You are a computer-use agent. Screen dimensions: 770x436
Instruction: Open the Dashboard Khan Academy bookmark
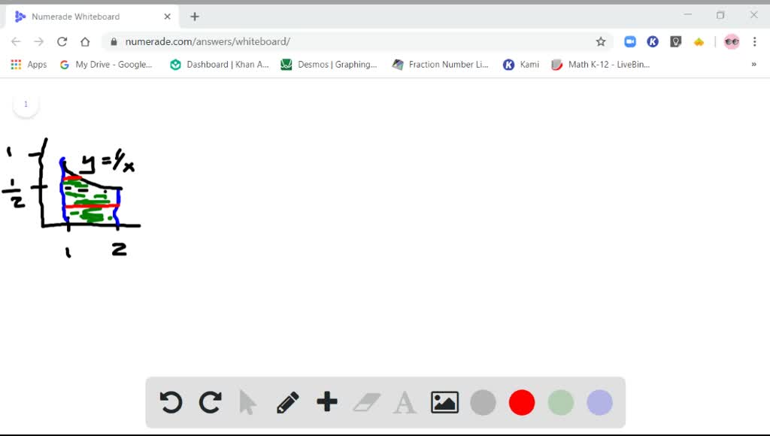(219, 65)
